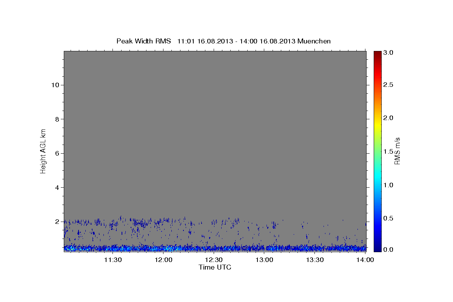453x302 pixels.
Task: Click the height tick label 8
Action: tap(57, 119)
